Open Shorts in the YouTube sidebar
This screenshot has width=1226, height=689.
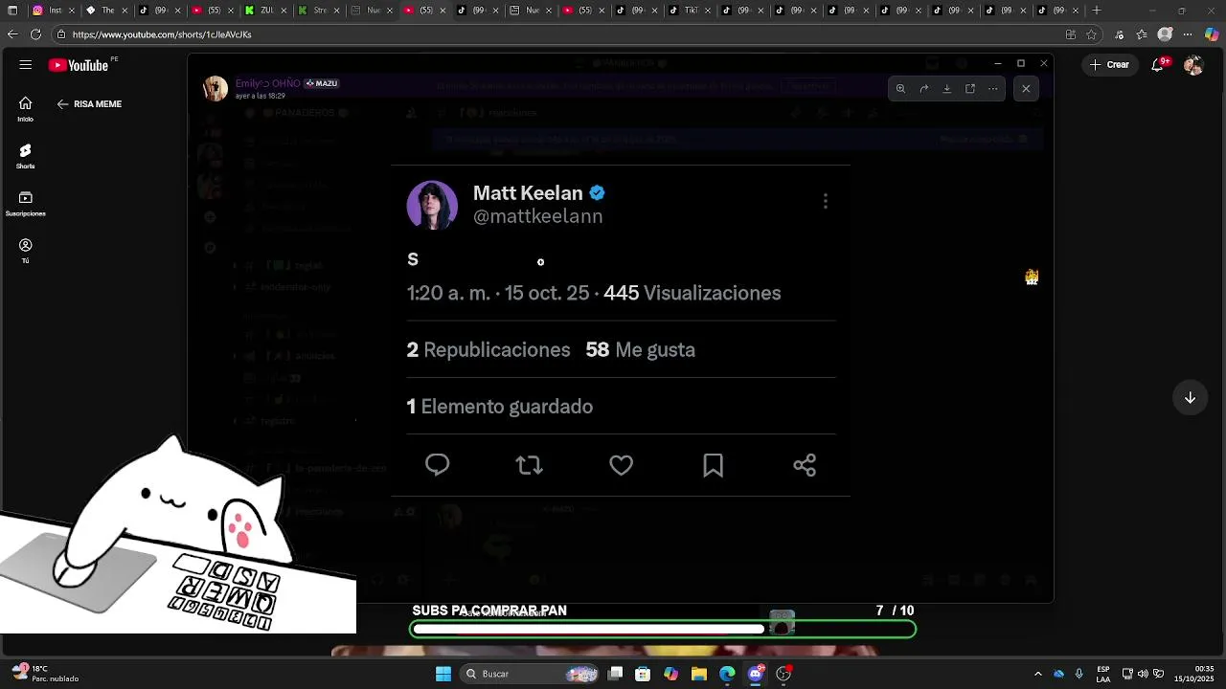point(26,156)
